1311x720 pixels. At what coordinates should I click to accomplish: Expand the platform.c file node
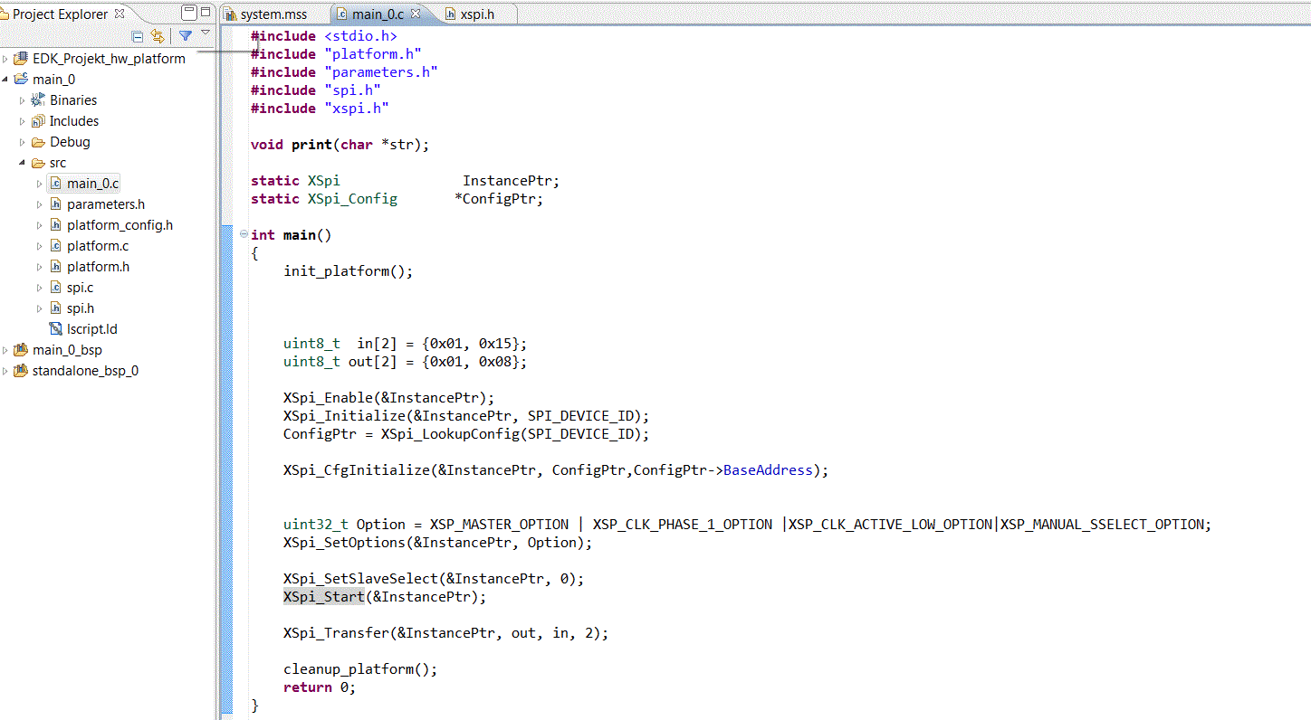[x=40, y=246]
